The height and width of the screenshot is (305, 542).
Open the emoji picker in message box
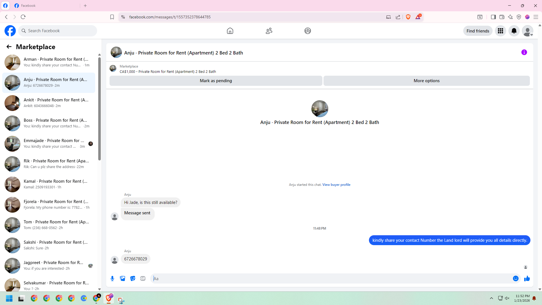515,278
